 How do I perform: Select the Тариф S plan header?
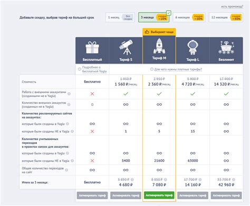(126, 51)
